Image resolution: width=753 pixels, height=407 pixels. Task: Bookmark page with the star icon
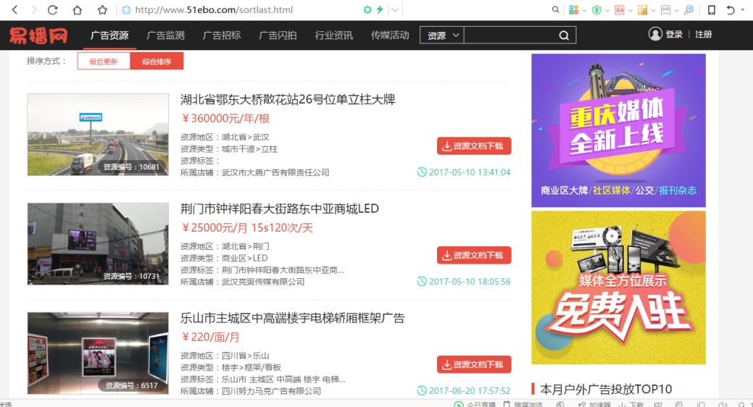click(x=102, y=10)
